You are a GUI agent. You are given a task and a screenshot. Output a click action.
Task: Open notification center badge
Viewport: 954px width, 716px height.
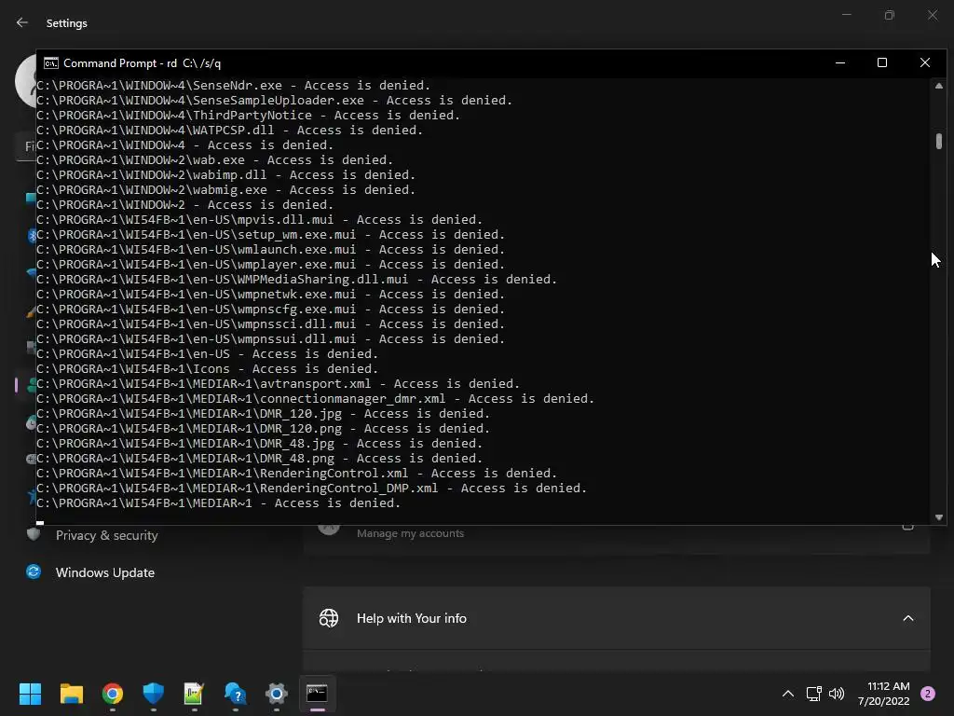928,694
